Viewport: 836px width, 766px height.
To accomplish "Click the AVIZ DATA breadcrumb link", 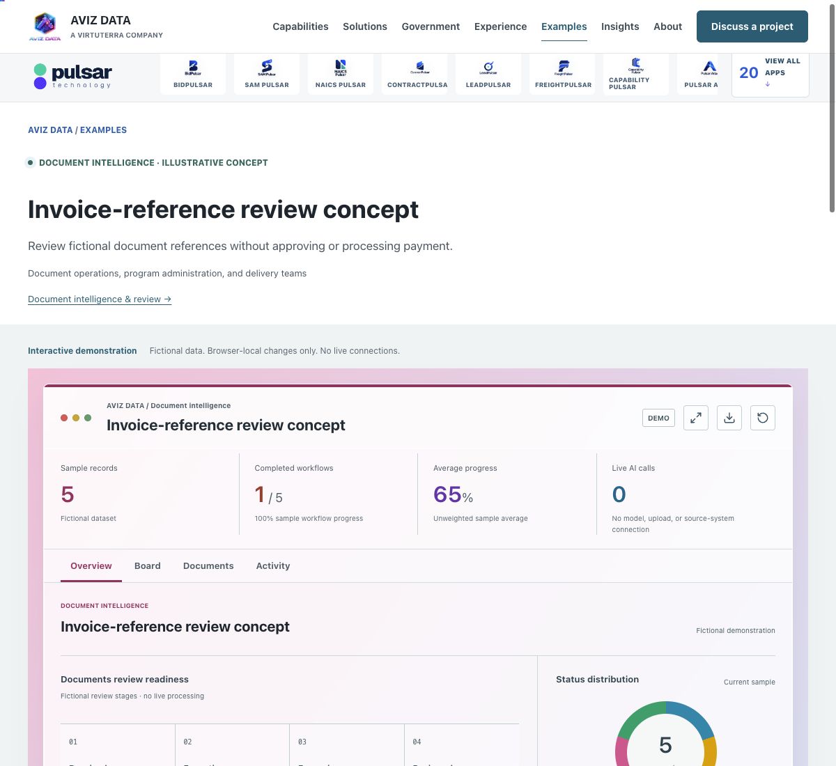I will [x=50, y=130].
